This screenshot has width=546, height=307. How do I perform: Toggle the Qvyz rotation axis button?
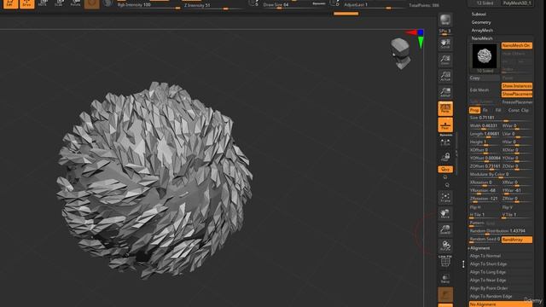pos(445,169)
